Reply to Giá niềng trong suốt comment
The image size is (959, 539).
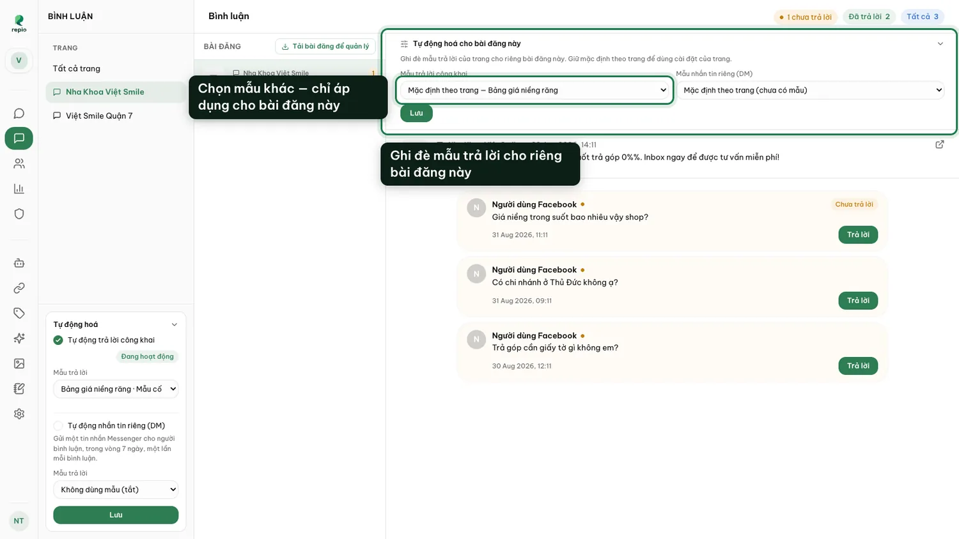coord(858,234)
